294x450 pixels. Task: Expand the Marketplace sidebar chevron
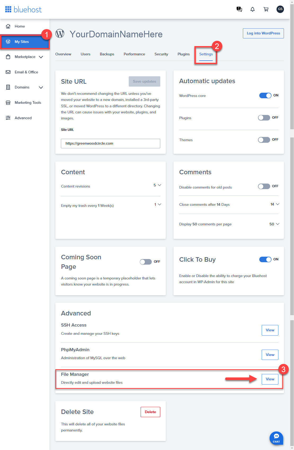click(41, 57)
